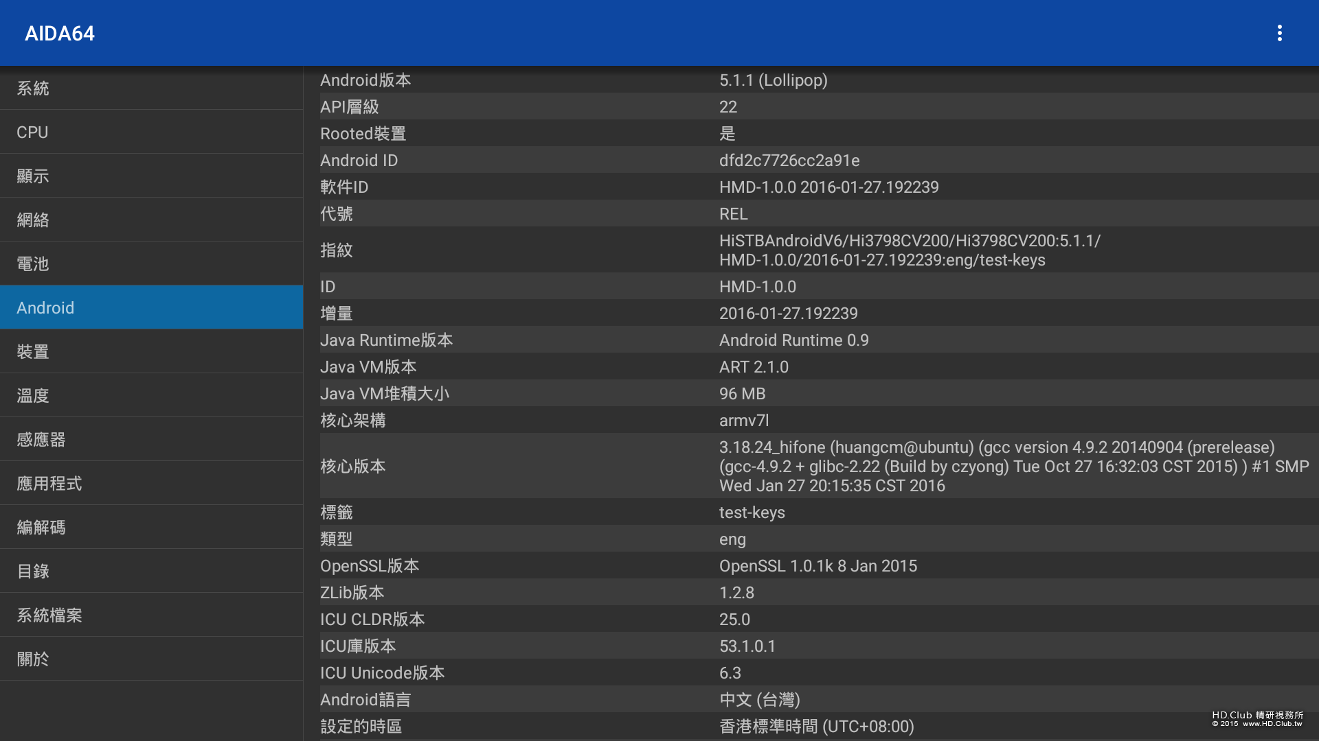The width and height of the screenshot is (1319, 741).
Task: Open the CPU section
Action: tap(151, 132)
